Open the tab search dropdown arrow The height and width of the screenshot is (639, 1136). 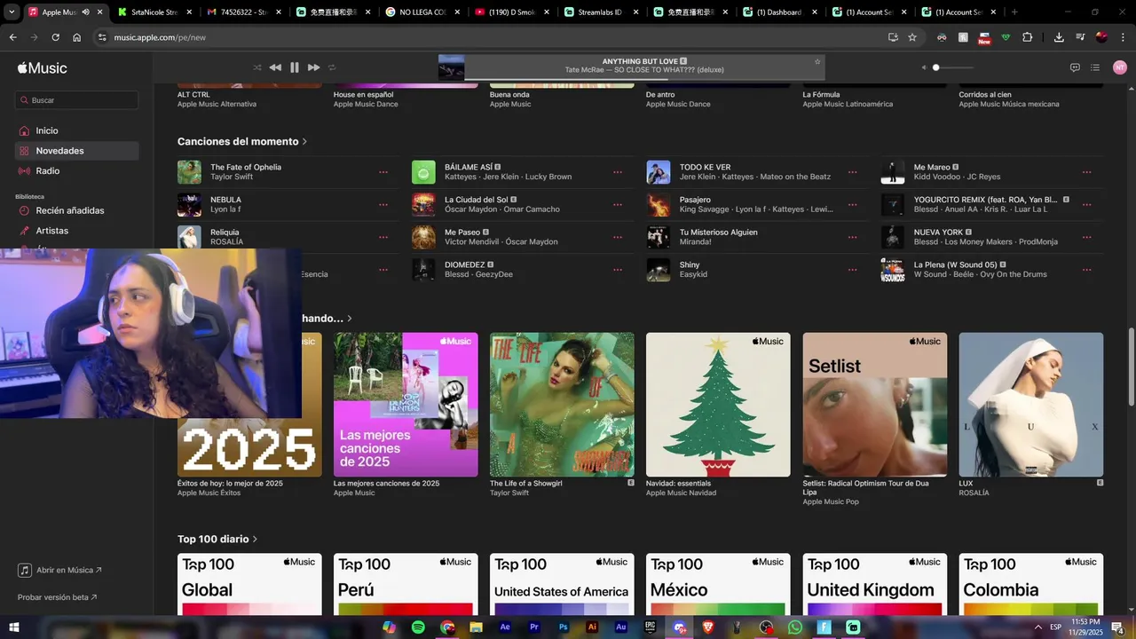(x=12, y=12)
